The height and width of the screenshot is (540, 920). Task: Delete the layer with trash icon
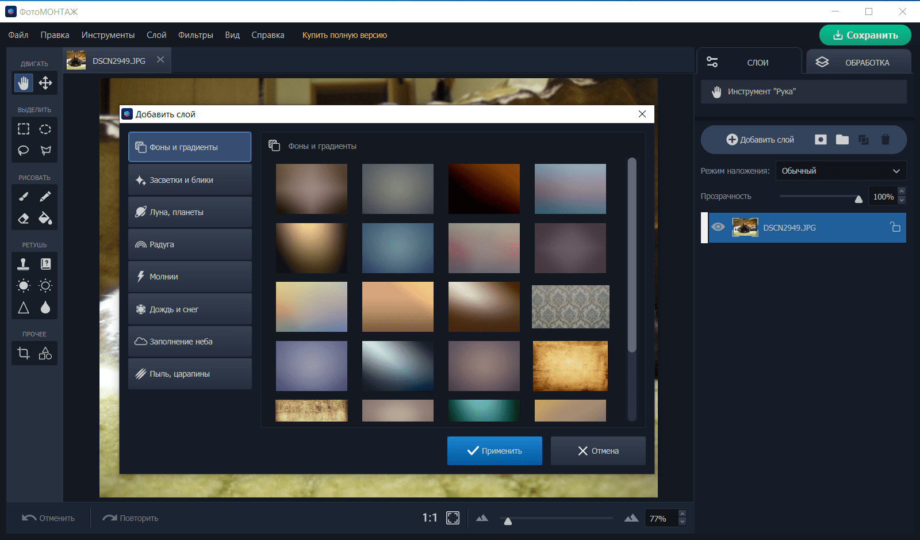[x=885, y=140]
